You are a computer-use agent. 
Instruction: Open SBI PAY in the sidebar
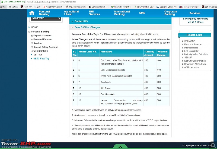(x=38, y=55)
